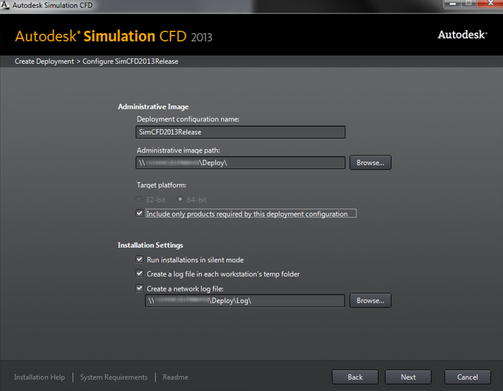Toggle Create a network log file
503x391 pixels.
tap(139, 288)
